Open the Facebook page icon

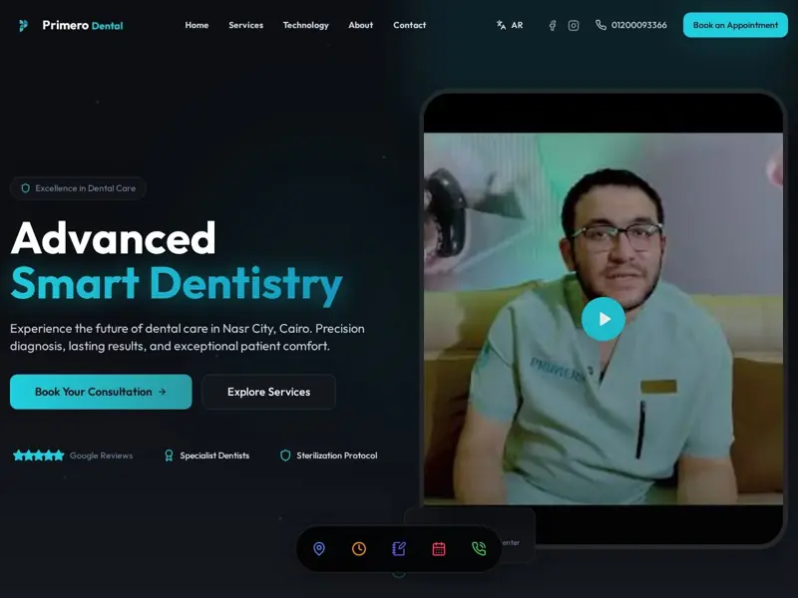(x=553, y=26)
